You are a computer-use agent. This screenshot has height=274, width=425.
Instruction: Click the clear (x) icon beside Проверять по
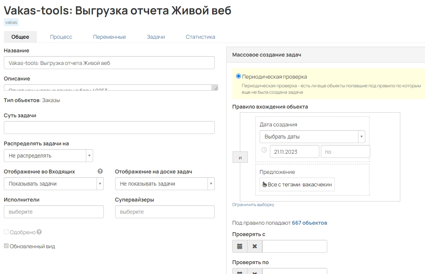[x=254, y=272]
